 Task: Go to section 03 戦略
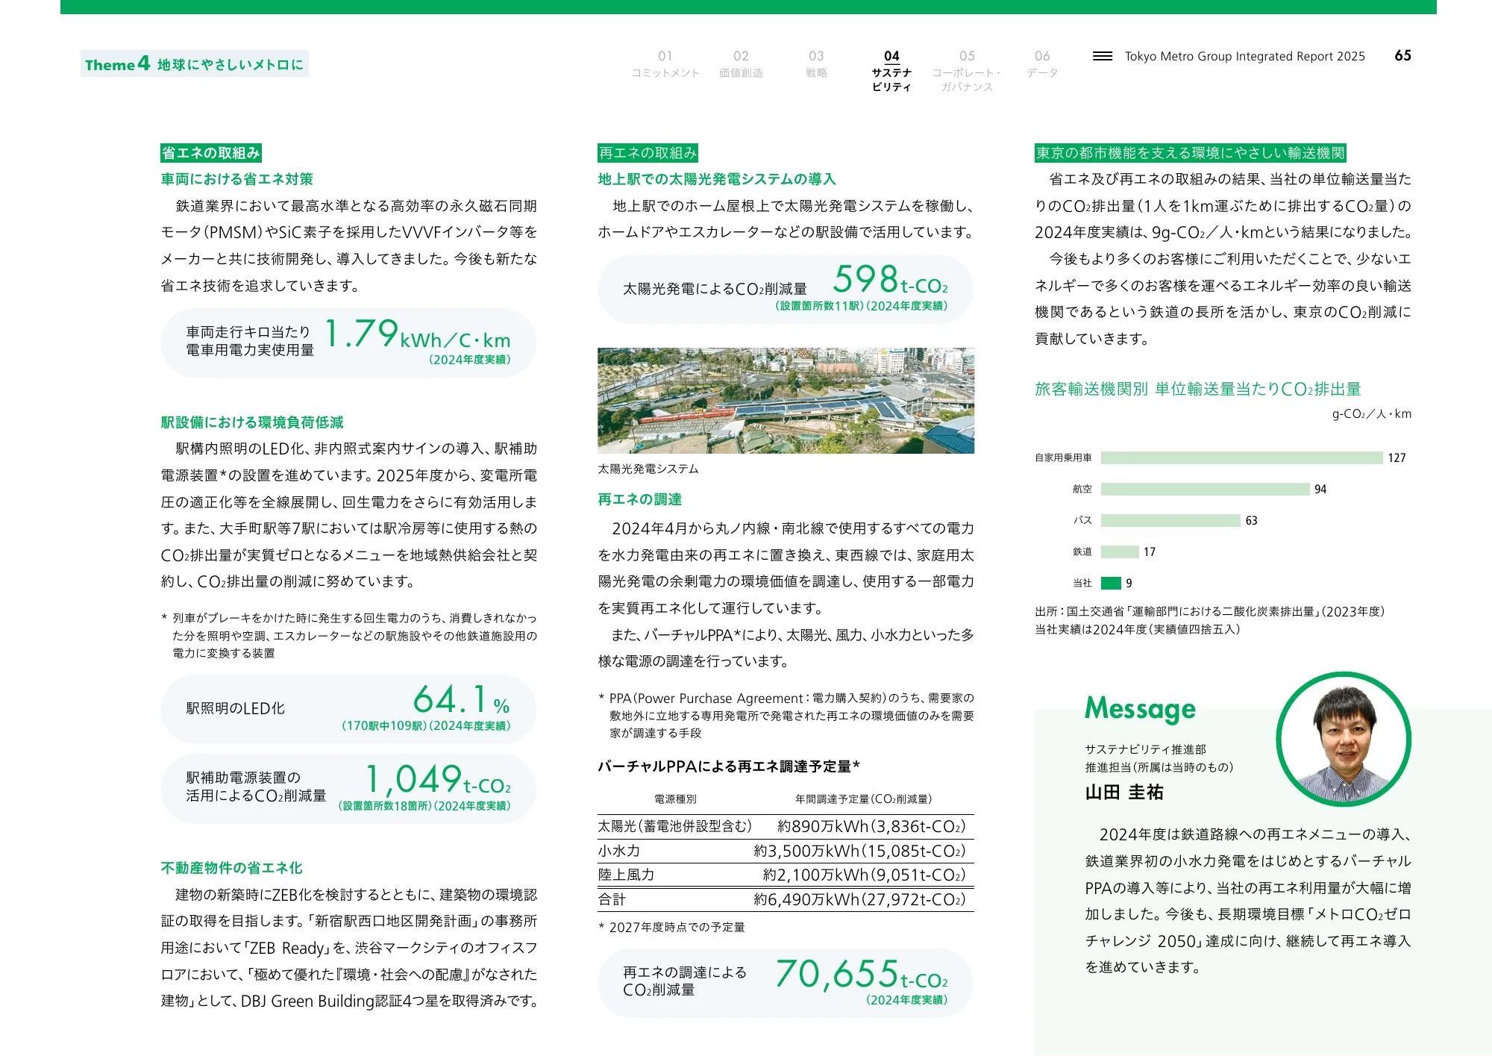click(816, 64)
